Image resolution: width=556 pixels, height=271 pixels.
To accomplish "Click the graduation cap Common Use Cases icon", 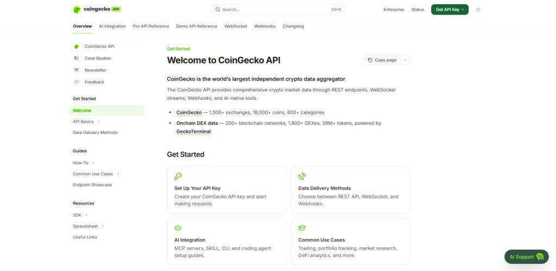I will 302,228.
